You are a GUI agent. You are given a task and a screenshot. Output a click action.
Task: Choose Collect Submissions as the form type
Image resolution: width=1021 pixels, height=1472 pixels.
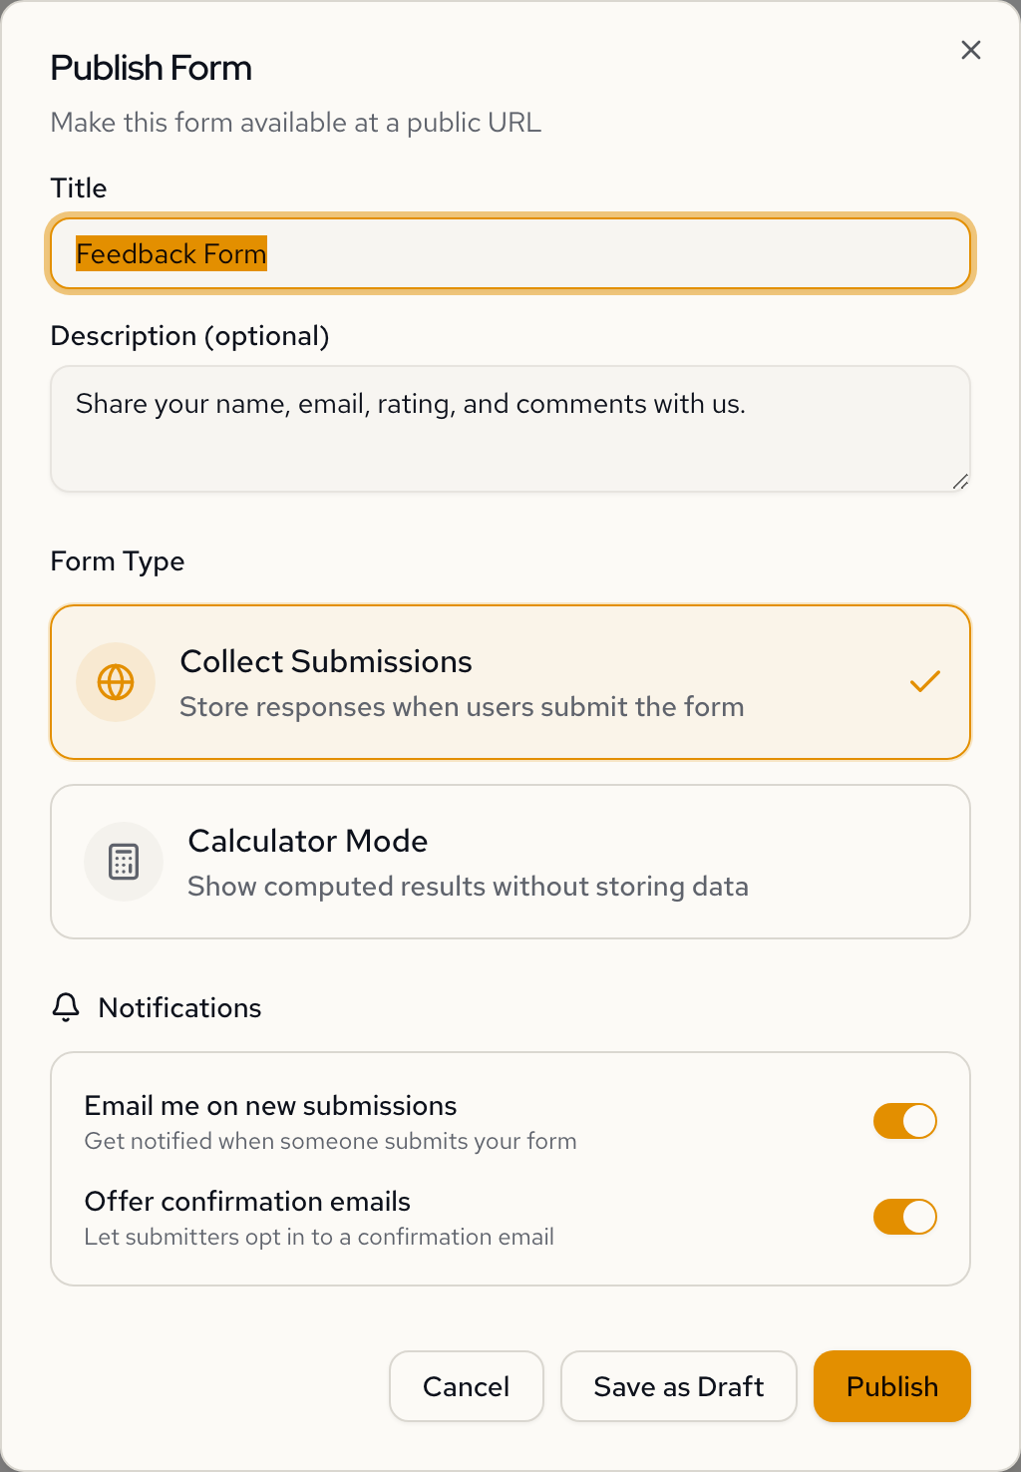coord(510,682)
